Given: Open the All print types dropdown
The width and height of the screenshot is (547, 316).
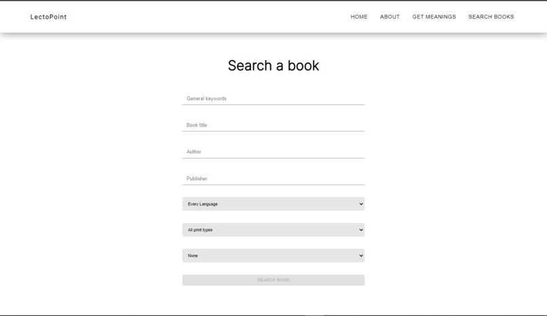Looking at the screenshot, I should pyautogui.click(x=273, y=230).
